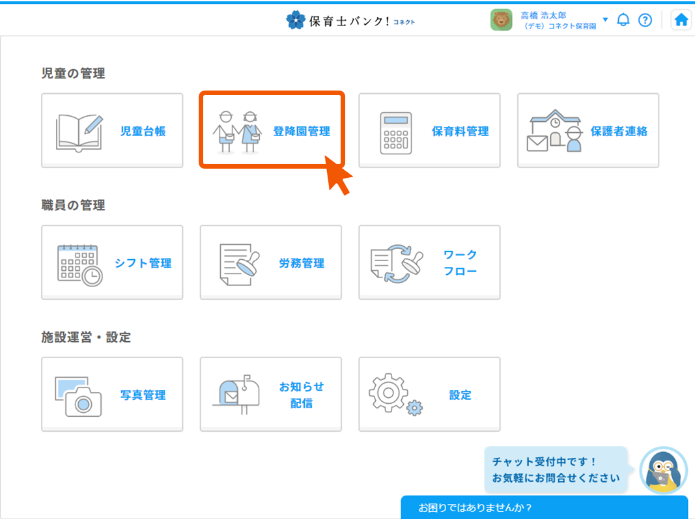Click the lion avatar thumbnail
Image resolution: width=695 pixels, height=521 pixels.
[502, 20]
